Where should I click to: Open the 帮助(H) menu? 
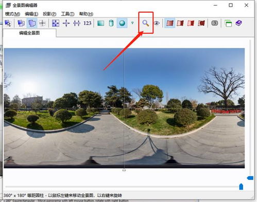click(x=86, y=14)
